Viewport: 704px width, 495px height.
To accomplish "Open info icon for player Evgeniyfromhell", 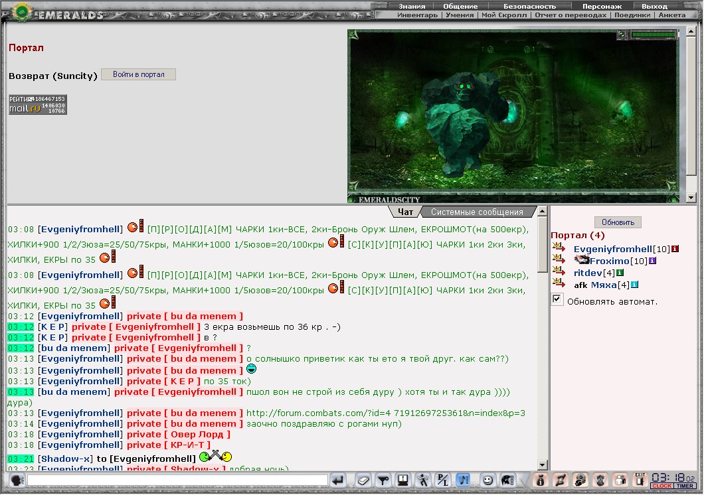I will (x=675, y=249).
